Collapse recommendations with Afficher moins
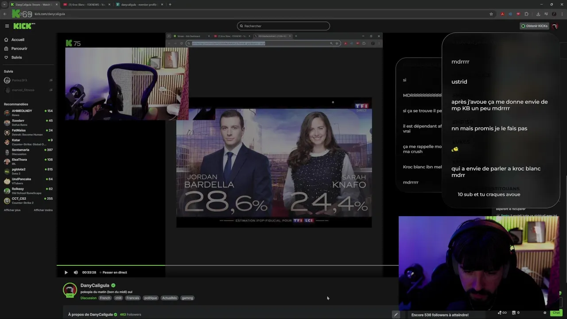 tap(43, 210)
